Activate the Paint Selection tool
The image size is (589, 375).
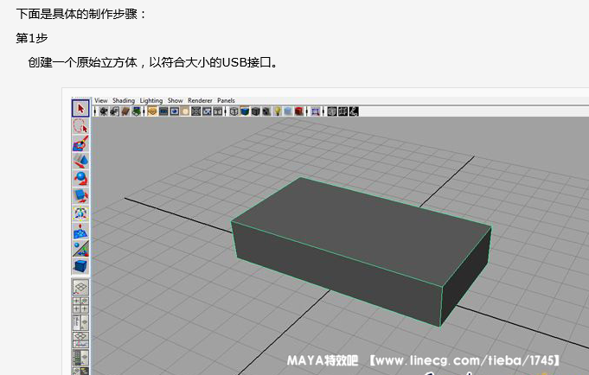tap(80, 143)
